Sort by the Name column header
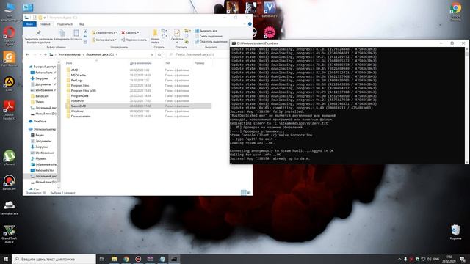Viewport: 470px width, 264px height. [x=69, y=63]
